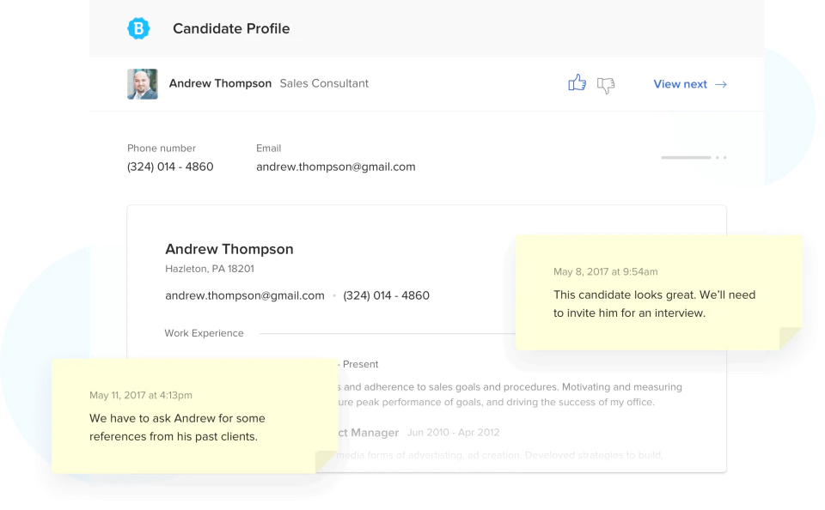Click the resume phone number beside email
825x510 pixels.
point(386,295)
